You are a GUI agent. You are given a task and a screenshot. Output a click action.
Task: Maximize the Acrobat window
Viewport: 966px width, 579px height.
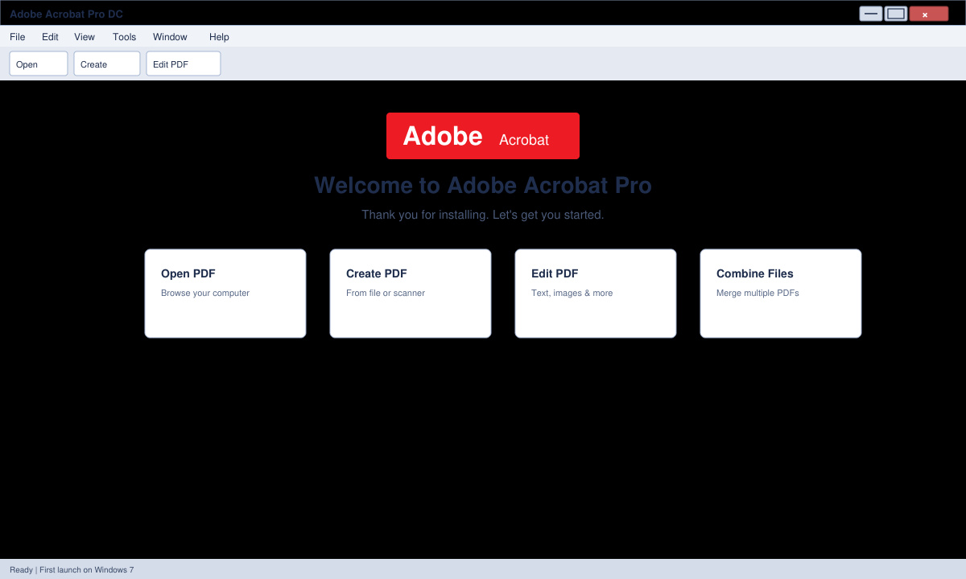point(896,14)
